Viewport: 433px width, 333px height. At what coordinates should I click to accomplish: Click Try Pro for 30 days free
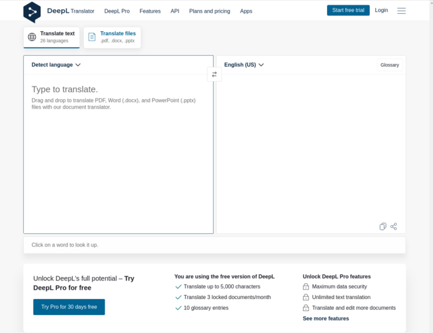coord(69,307)
